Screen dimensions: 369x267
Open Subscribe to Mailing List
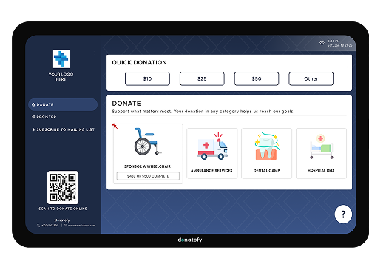pos(64,129)
